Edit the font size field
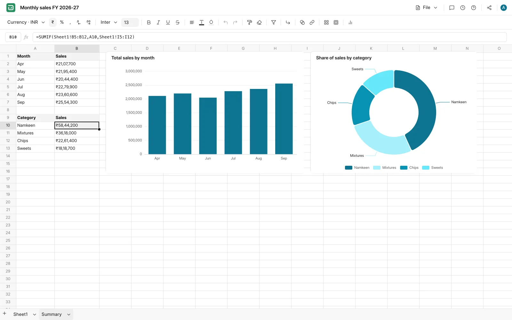This screenshot has height=320, width=512. [x=130, y=22]
